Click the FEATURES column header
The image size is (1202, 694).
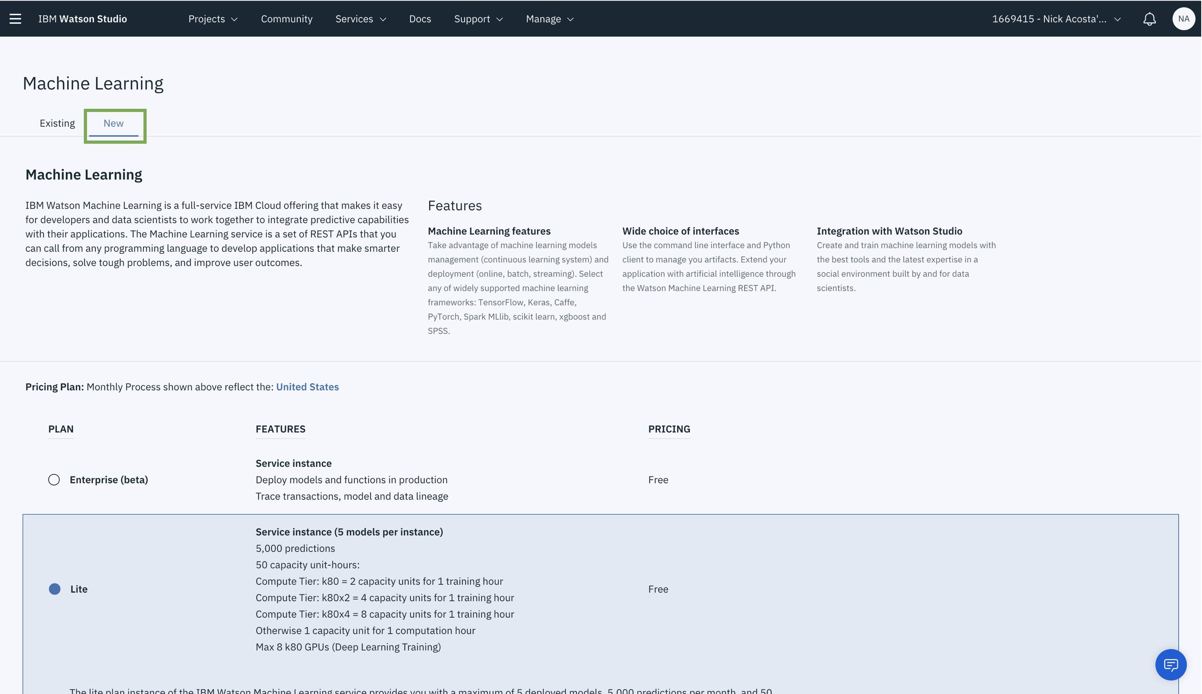point(281,429)
